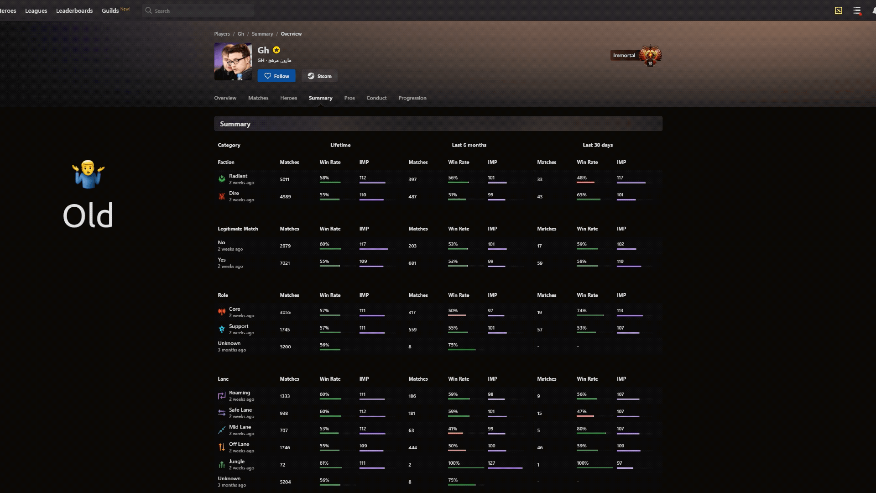Viewport: 876px width, 493px height.
Task: Click the Radiant faction icon
Action: tap(222, 179)
